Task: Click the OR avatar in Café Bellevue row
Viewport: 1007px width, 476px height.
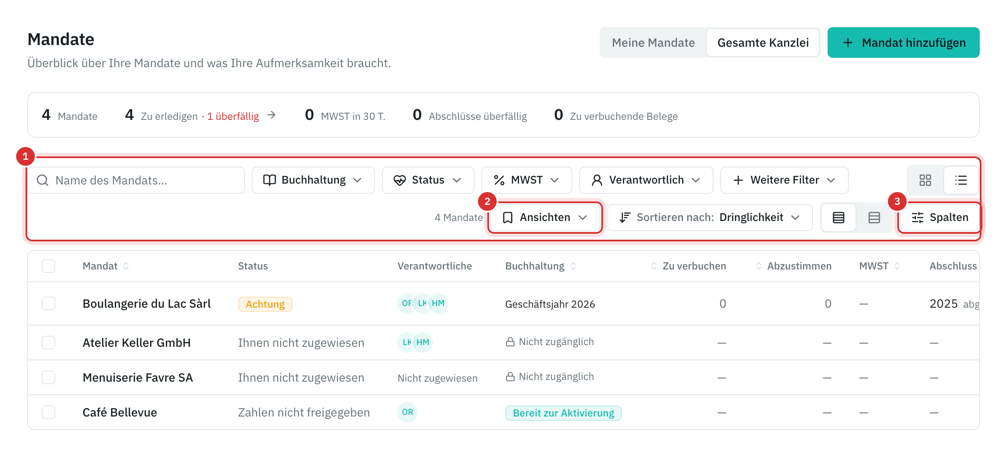Action: 407,412
